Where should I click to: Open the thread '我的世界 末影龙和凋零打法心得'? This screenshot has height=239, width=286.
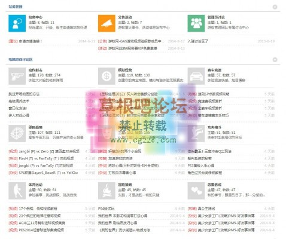[x=123, y=216]
